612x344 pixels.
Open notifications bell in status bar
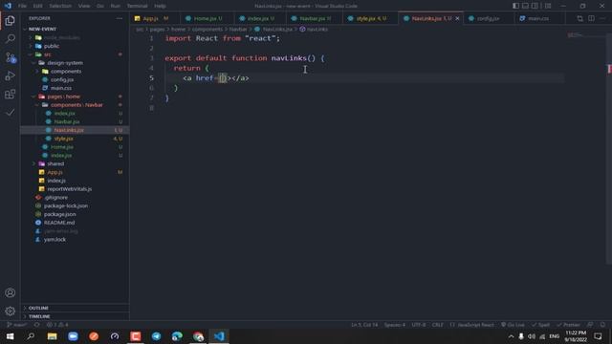pyautogui.click(x=602, y=325)
